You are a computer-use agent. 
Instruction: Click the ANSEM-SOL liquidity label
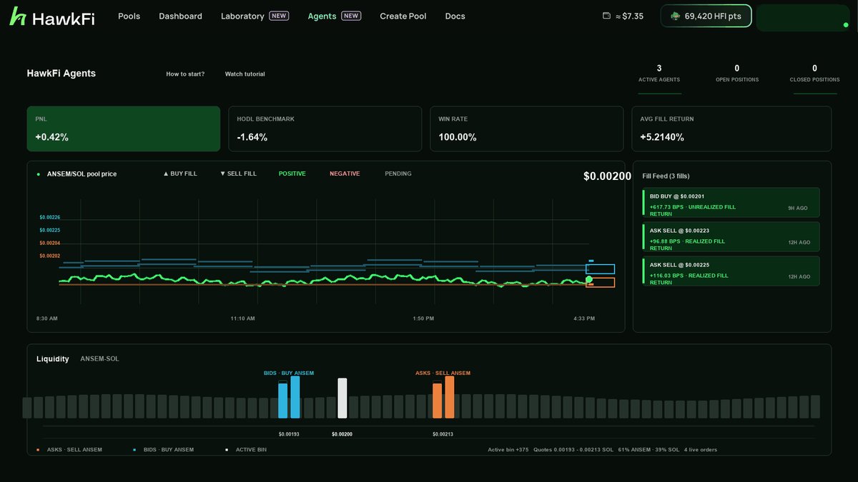pyautogui.click(x=99, y=358)
